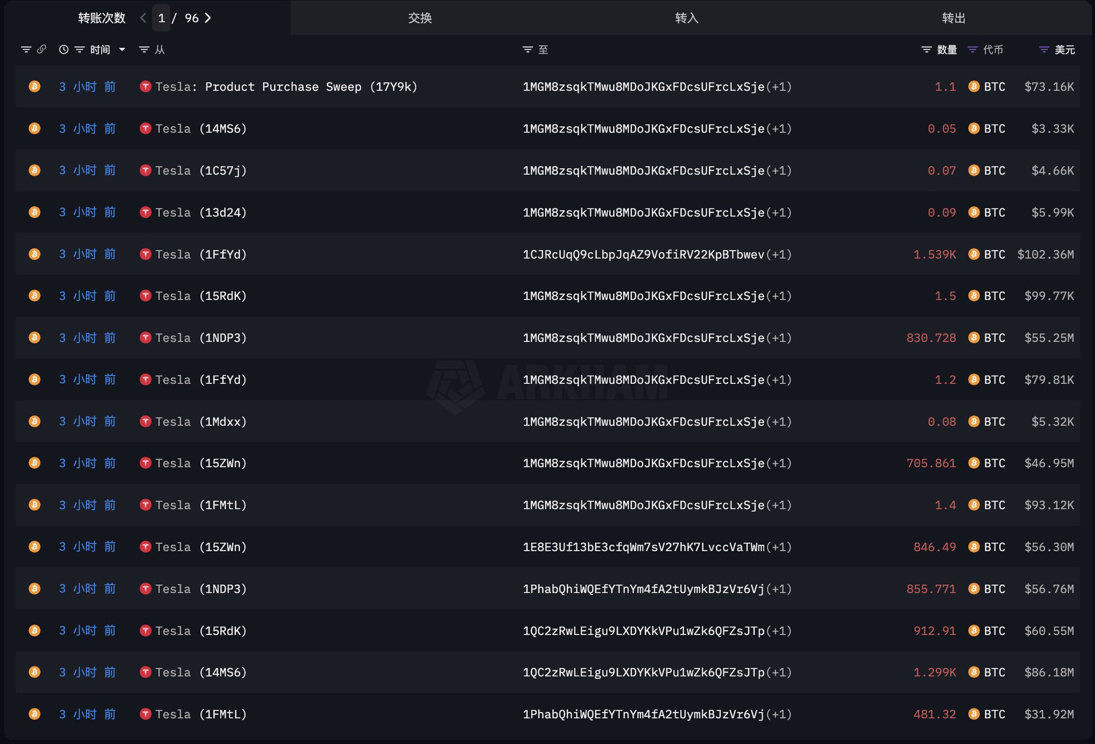
Task: Click Bitcoin icon on the $73.16K row start
Action: [35, 87]
